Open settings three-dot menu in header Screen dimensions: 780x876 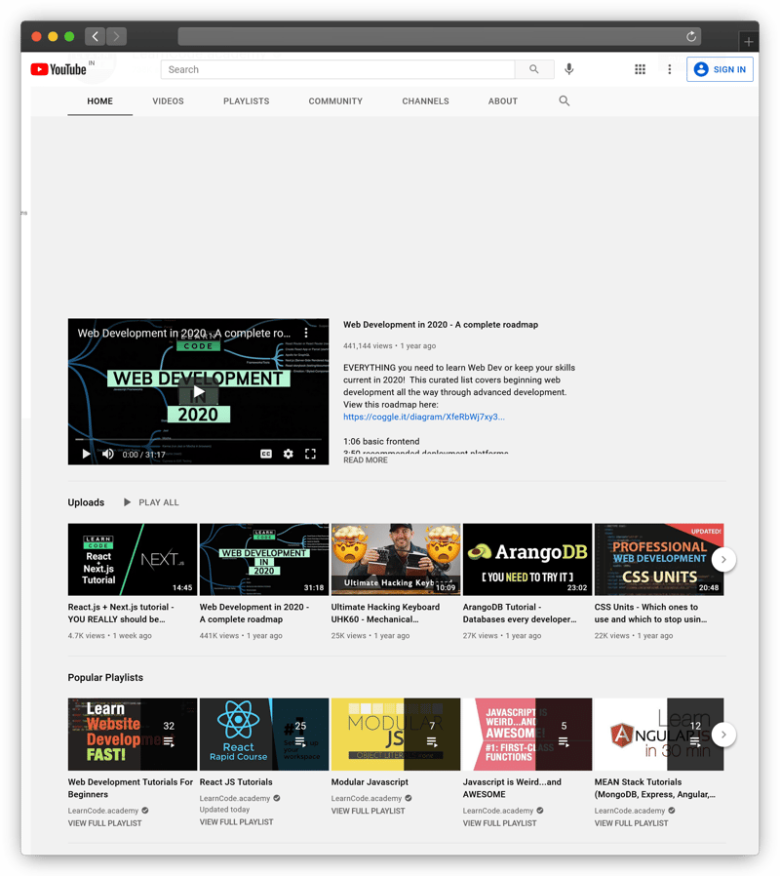pos(670,69)
